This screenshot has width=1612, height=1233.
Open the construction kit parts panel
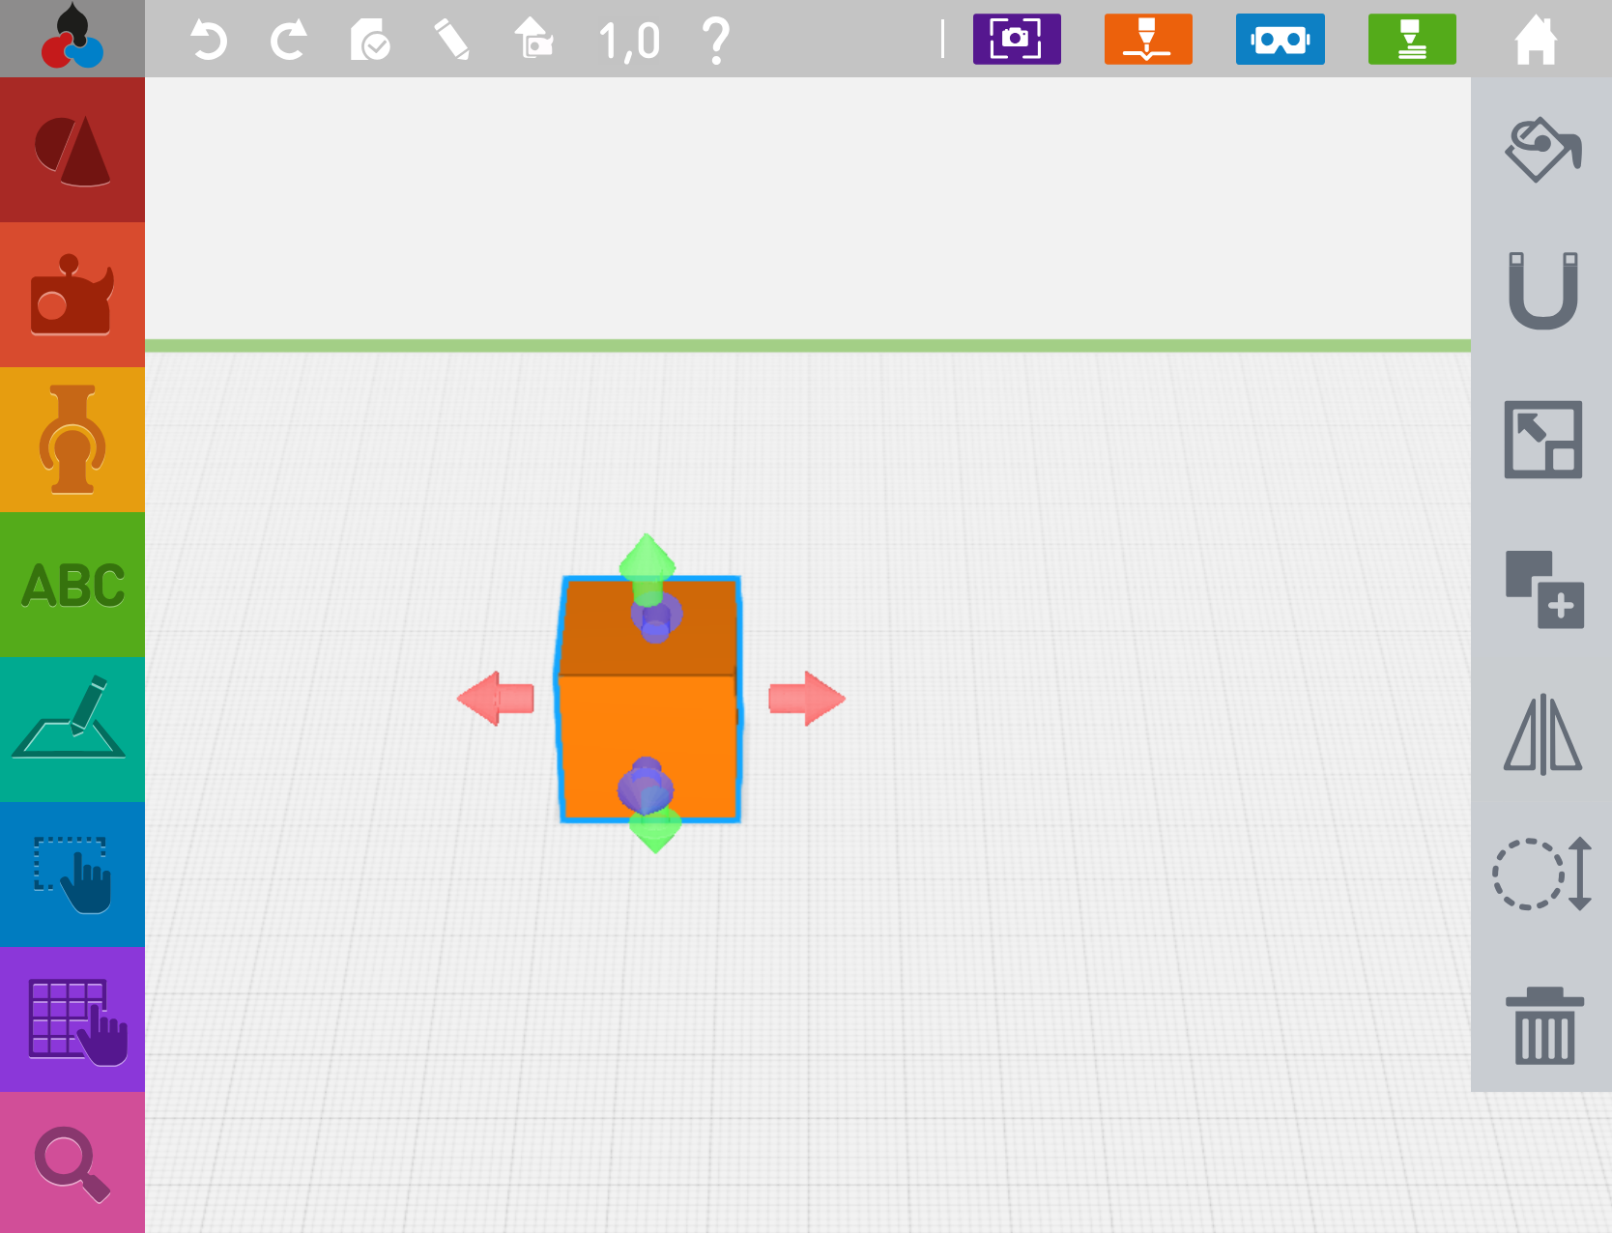72,295
